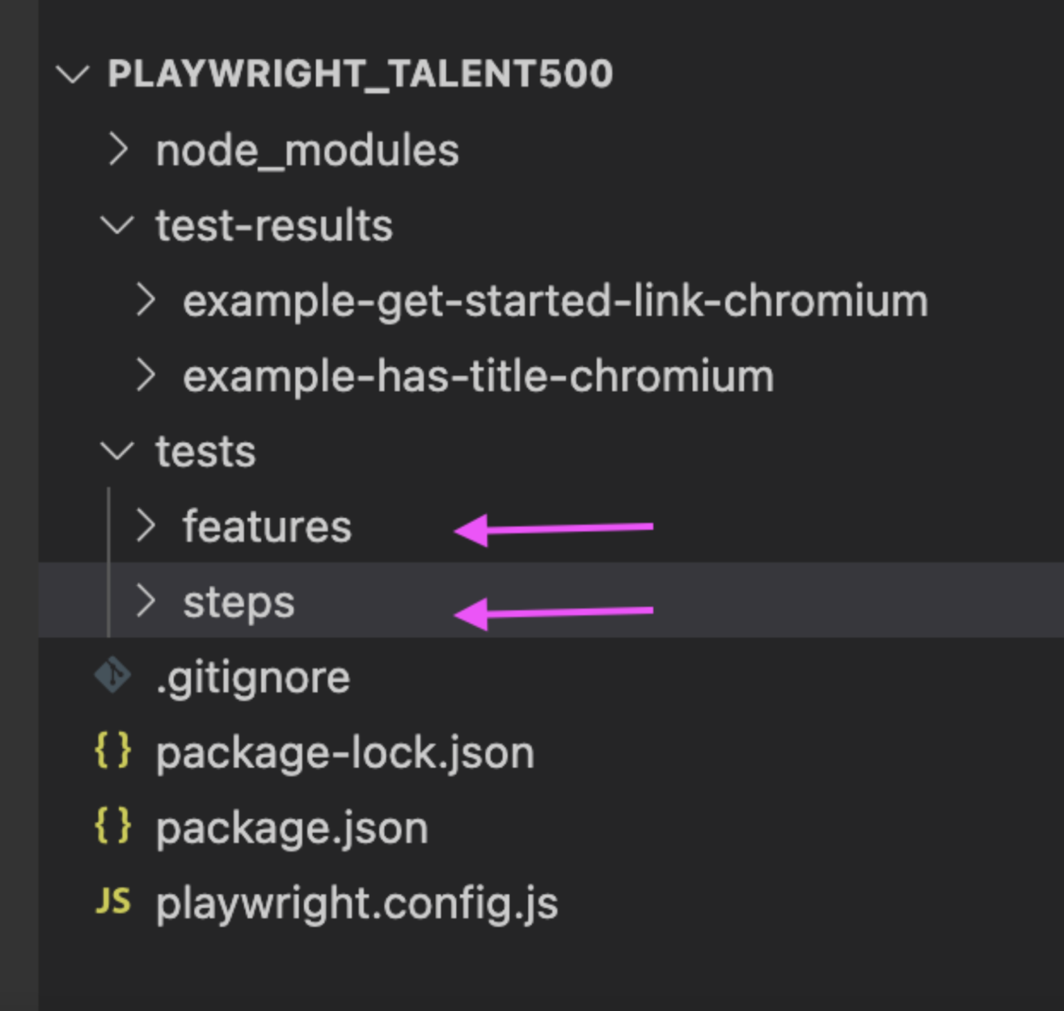Expand the node_modules folder
Screen dimensions: 1064x1011
pos(119,150)
